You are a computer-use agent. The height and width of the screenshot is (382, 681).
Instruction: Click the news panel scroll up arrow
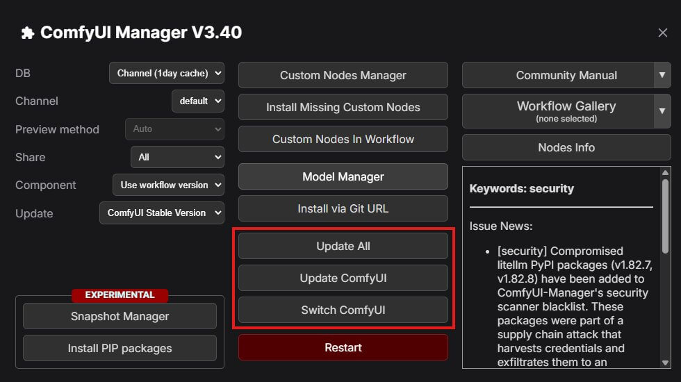point(666,172)
